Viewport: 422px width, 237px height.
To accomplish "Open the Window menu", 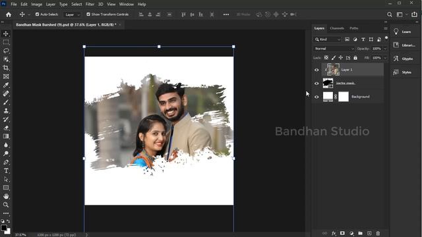I will 126,5.
